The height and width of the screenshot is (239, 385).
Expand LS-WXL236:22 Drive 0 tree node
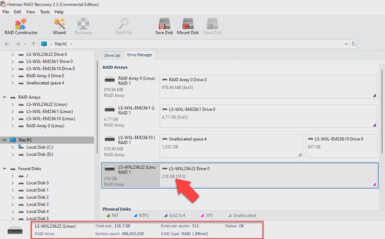[13, 55]
